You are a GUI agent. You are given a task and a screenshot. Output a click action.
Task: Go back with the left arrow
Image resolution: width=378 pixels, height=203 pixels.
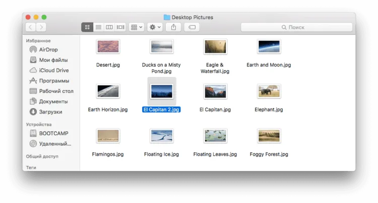coord(31,27)
